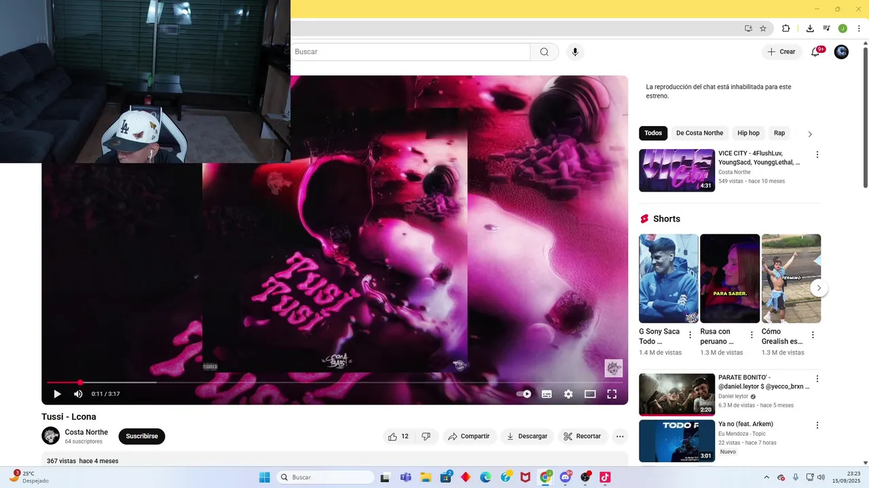869x488 pixels.
Task: Open Chrome media controls icon
Action: [826, 28]
